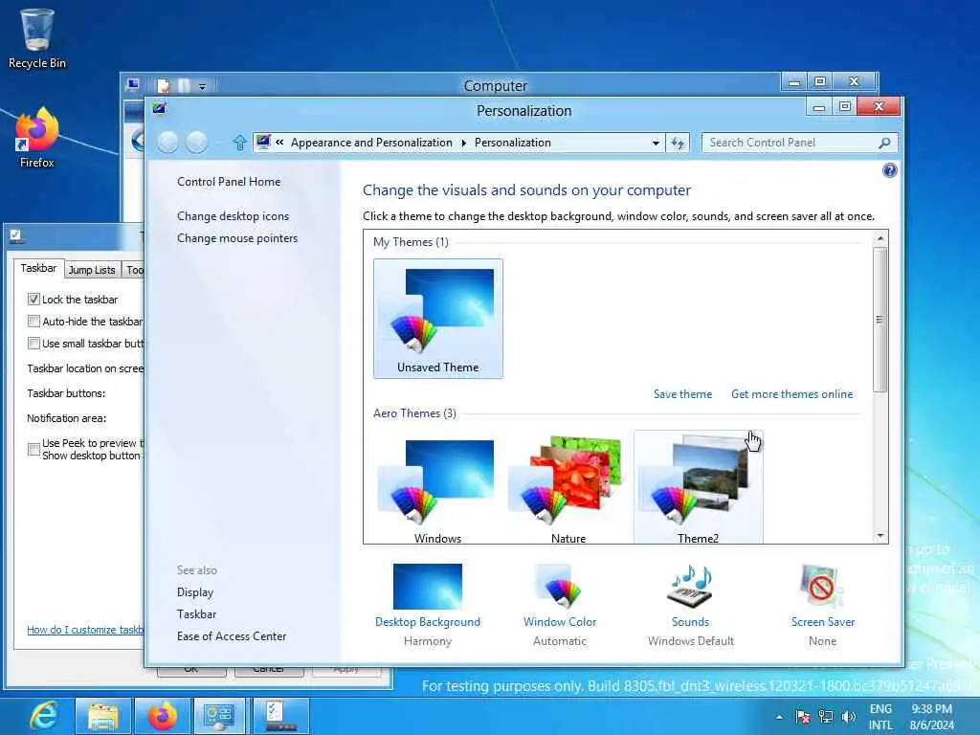Open Ease of Access Center link
The width and height of the screenshot is (980, 735).
(232, 635)
